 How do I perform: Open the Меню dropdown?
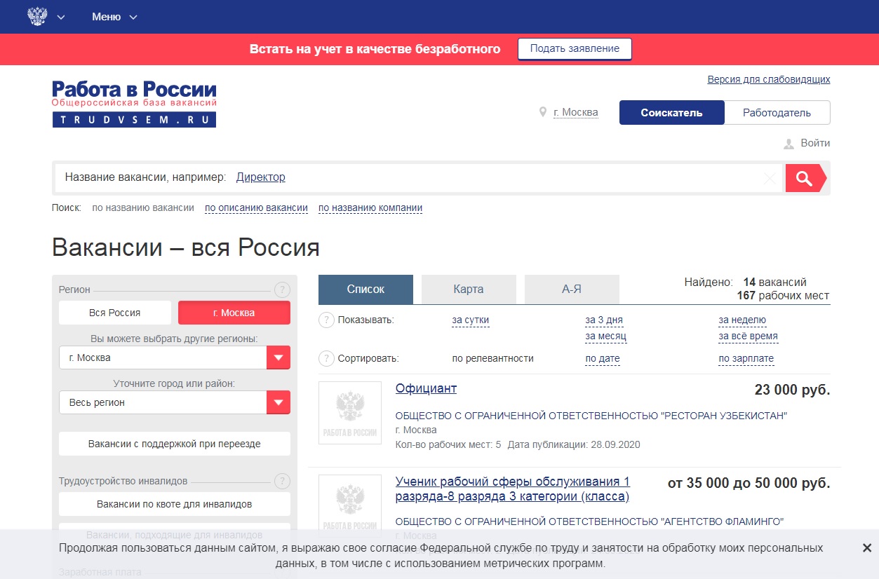[114, 17]
